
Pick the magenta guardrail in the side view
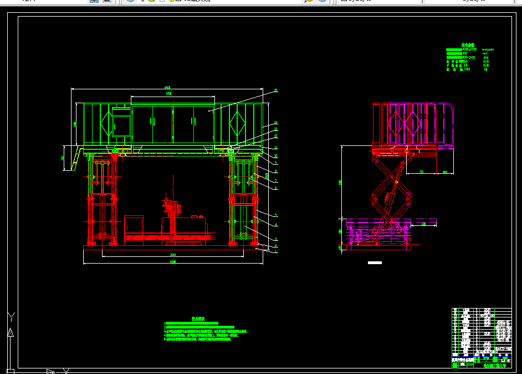(421, 124)
